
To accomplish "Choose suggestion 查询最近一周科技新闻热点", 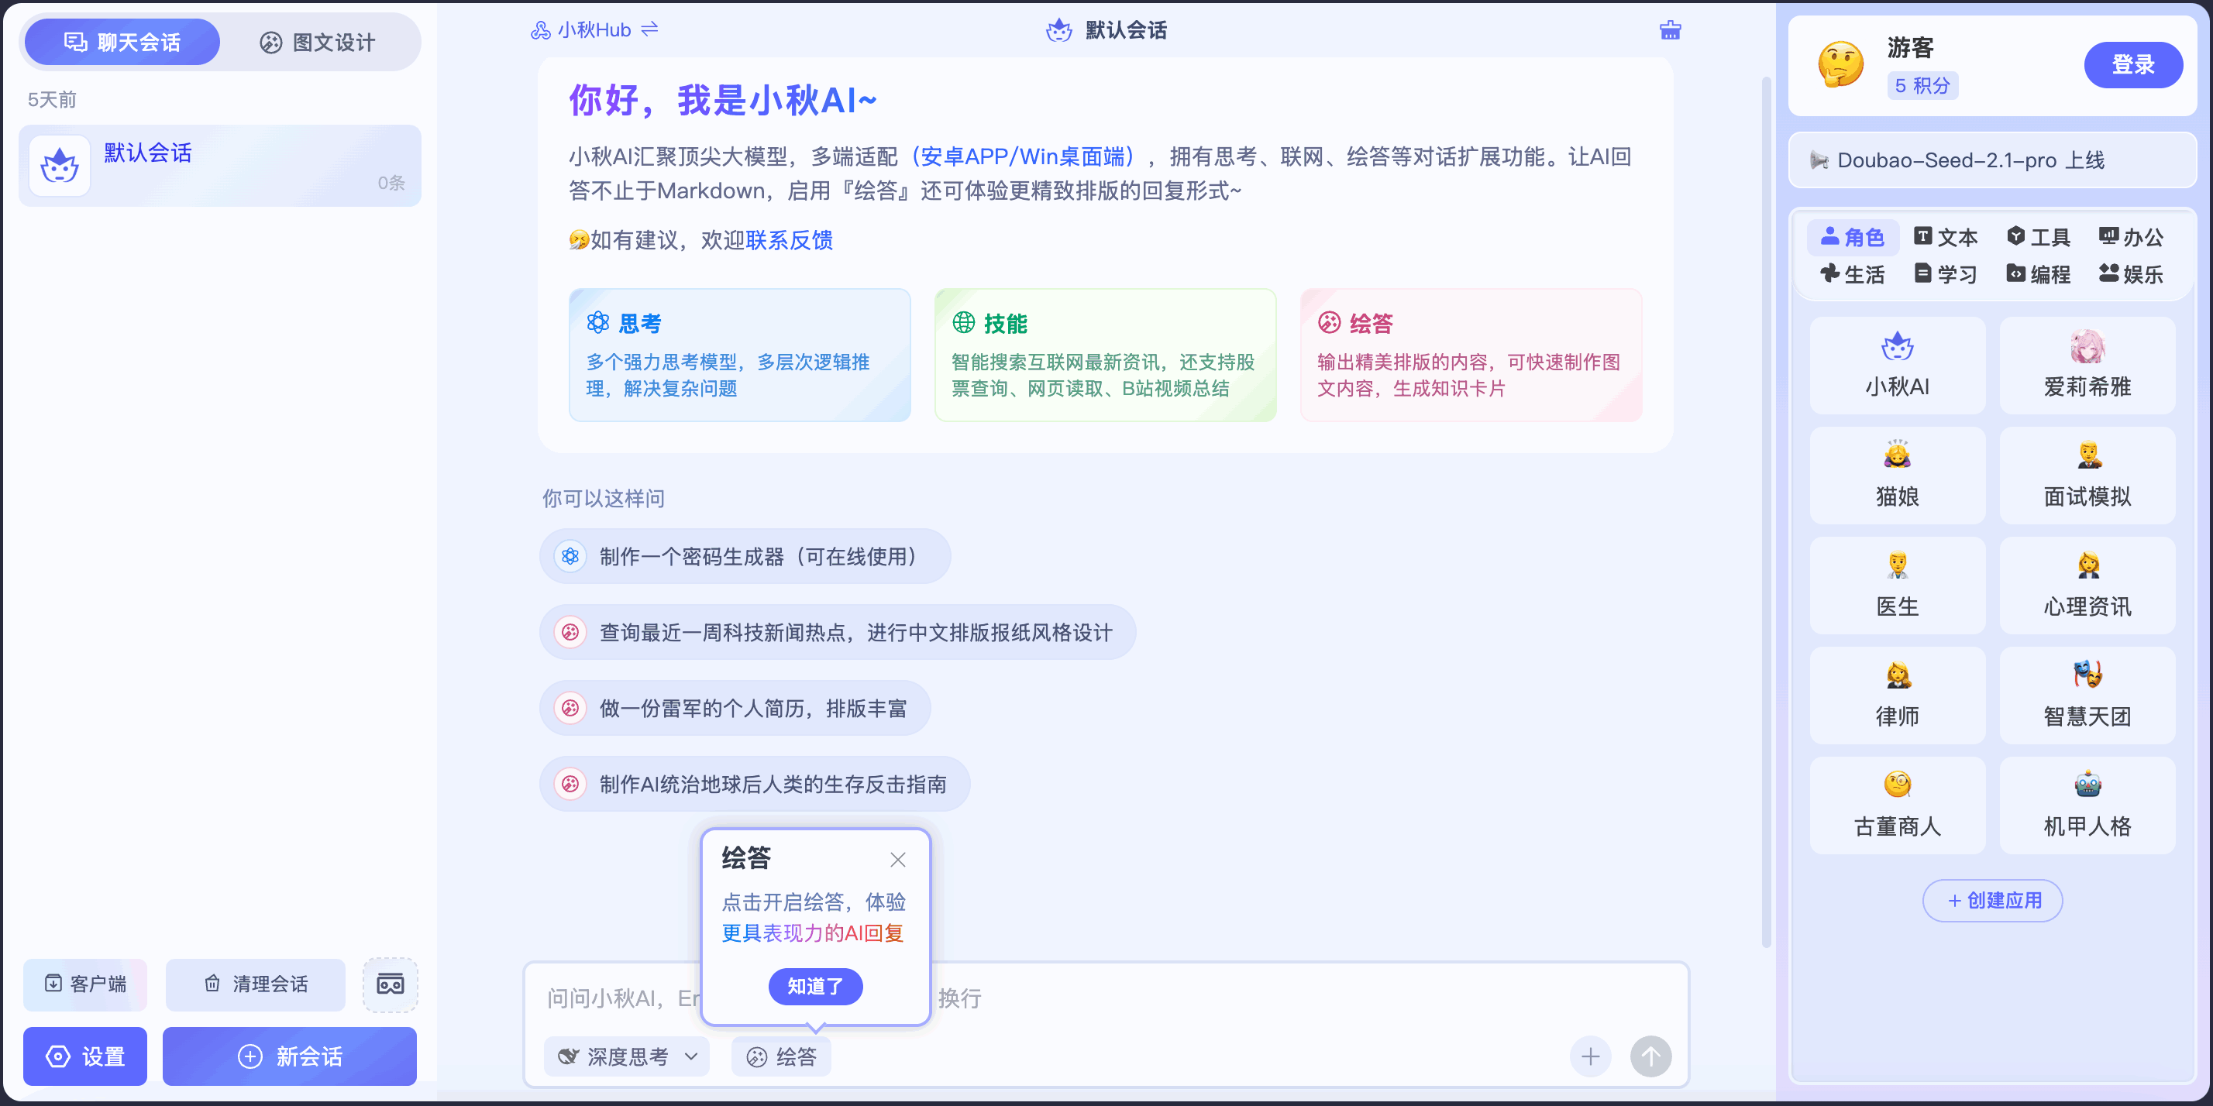I will (838, 632).
